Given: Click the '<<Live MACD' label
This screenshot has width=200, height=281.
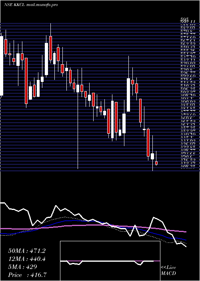Looking at the screenshot, I should (168, 271).
